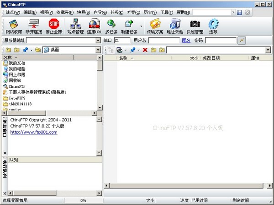The image size is (274, 205).
Task: Open the 任务(K) menu
Action: [117, 12]
